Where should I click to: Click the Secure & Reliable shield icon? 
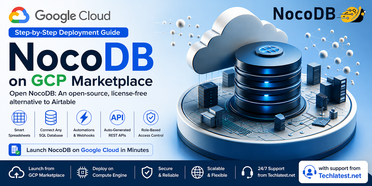[147, 172]
